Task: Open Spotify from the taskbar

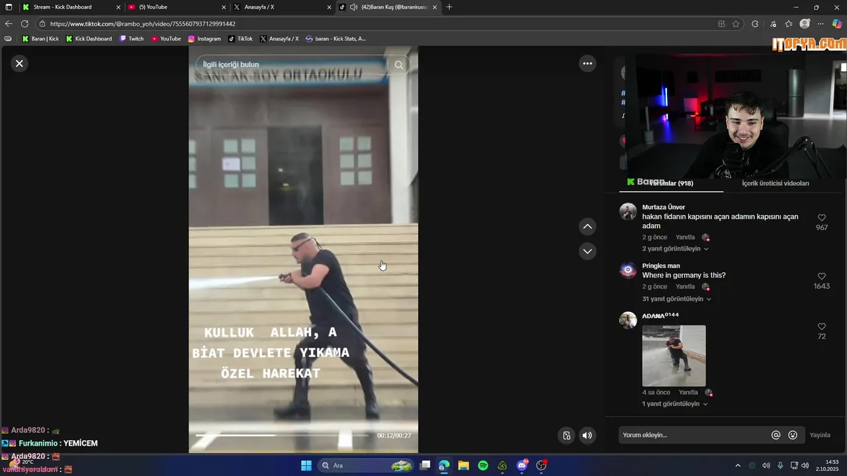Action: tap(483, 465)
